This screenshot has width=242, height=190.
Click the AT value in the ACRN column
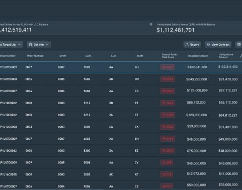coord(137,174)
